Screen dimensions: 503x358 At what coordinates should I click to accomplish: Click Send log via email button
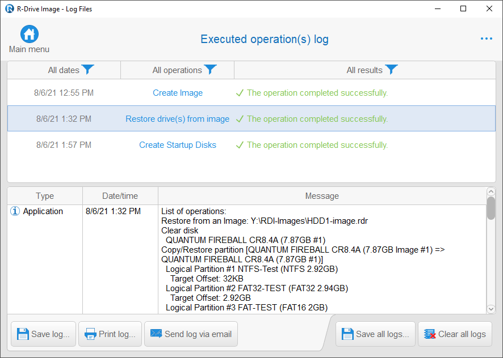pyautogui.click(x=191, y=334)
